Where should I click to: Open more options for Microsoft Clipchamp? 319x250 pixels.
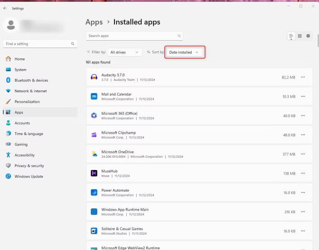tap(303, 135)
